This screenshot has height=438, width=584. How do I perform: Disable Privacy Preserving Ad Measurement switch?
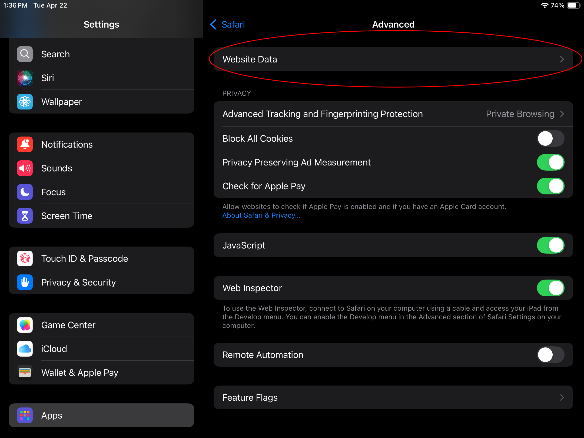point(550,162)
